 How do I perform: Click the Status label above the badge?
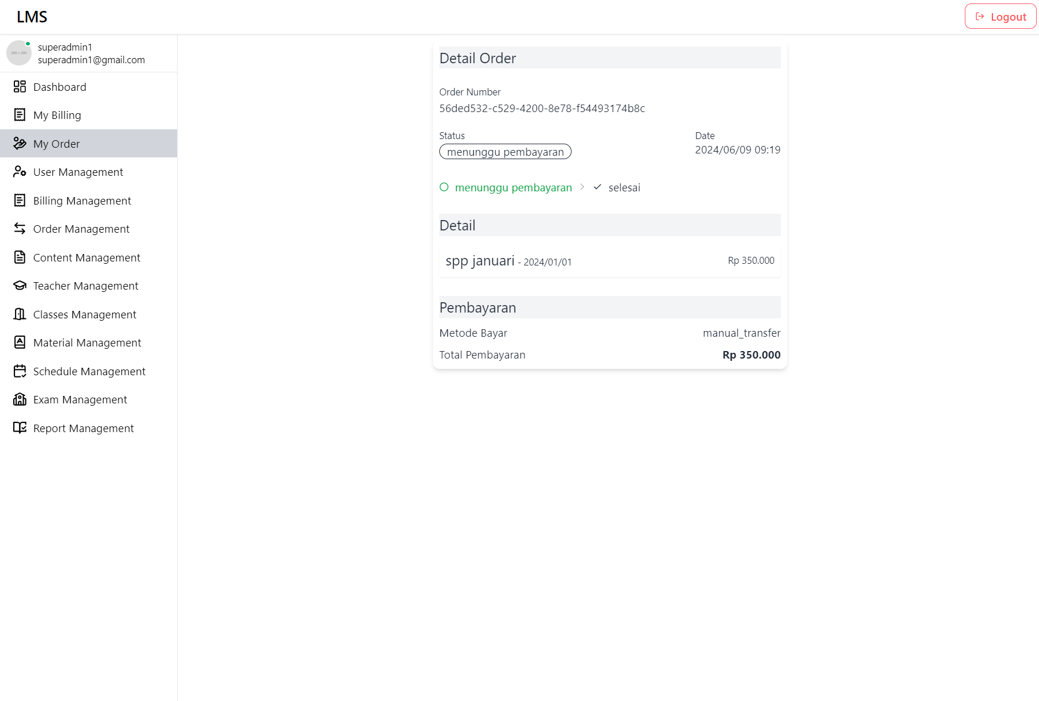coord(452,136)
